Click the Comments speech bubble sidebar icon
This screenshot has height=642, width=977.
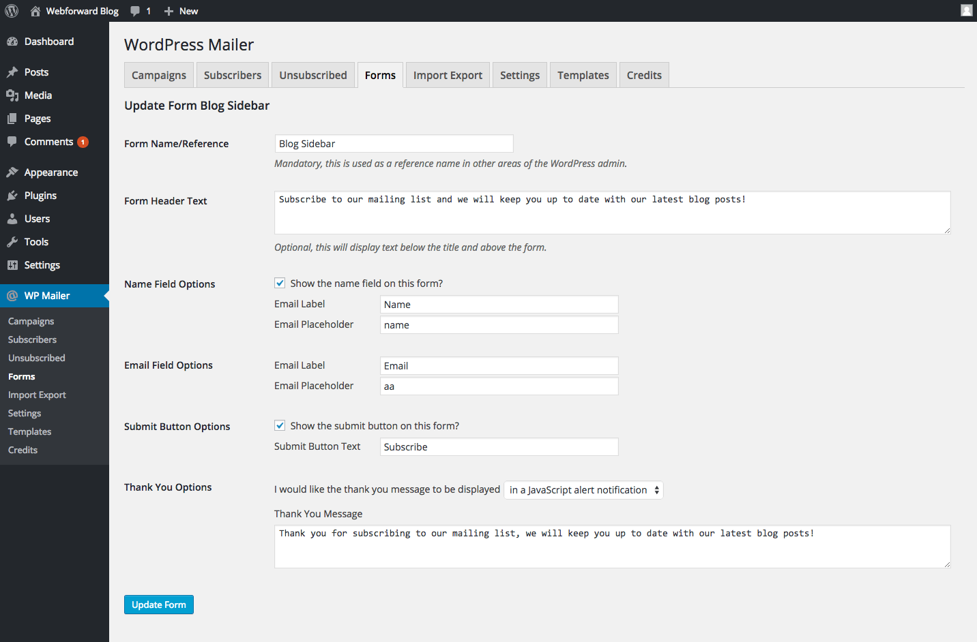click(12, 142)
